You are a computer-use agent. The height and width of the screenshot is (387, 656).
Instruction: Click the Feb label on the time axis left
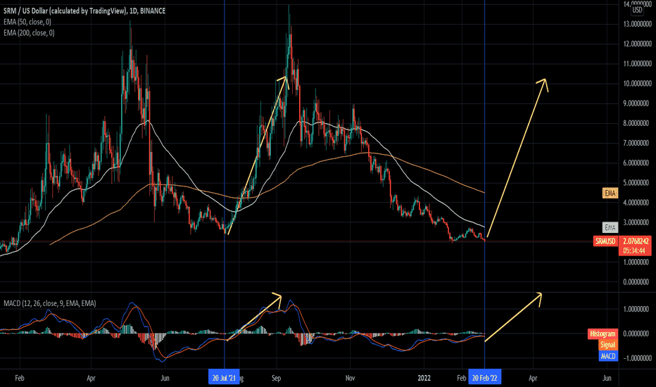coord(19,378)
